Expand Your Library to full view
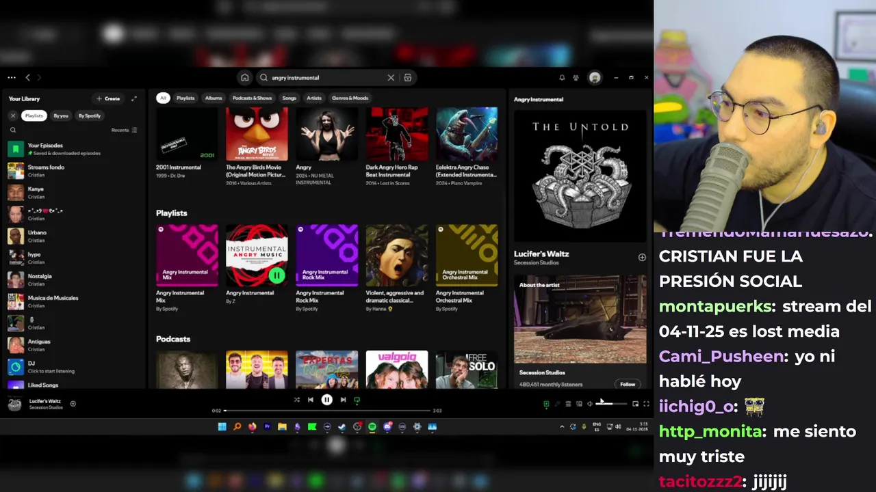Image resolution: width=876 pixels, height=492 pixels. [x=134, y=98]
